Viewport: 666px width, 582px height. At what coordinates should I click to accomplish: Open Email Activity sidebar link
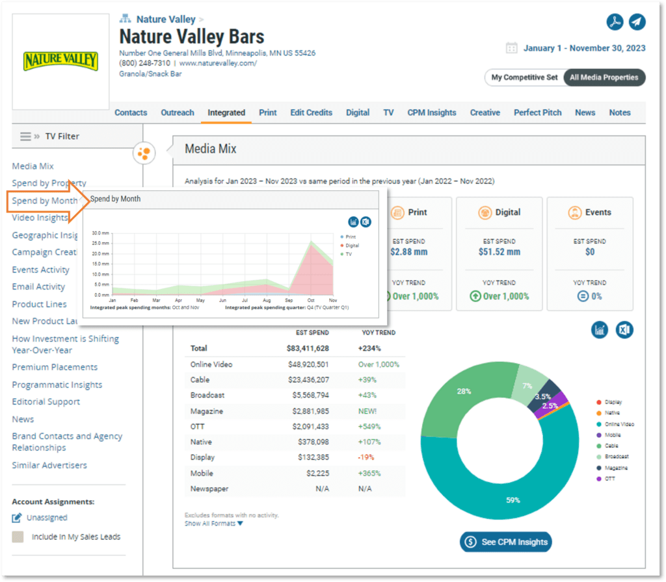[x=38, y=286]
